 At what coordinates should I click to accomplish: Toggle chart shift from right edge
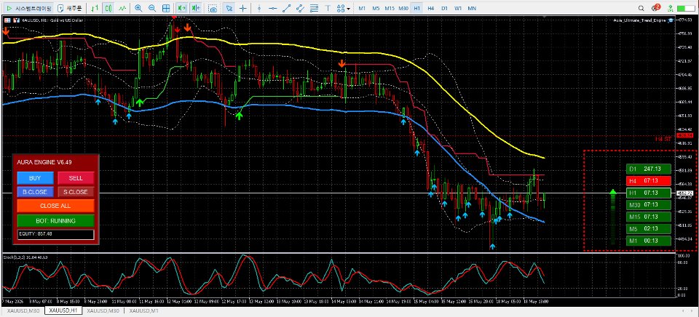[x=195, y=8]
